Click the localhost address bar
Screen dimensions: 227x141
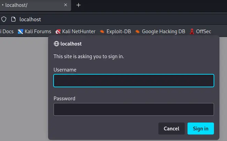click(x=103, y=19)
